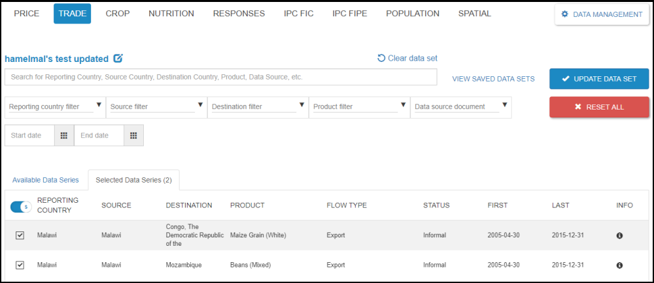Open the Product filter dropdown
This screenshot has width=654, height=283.
[x=403, y=104]
